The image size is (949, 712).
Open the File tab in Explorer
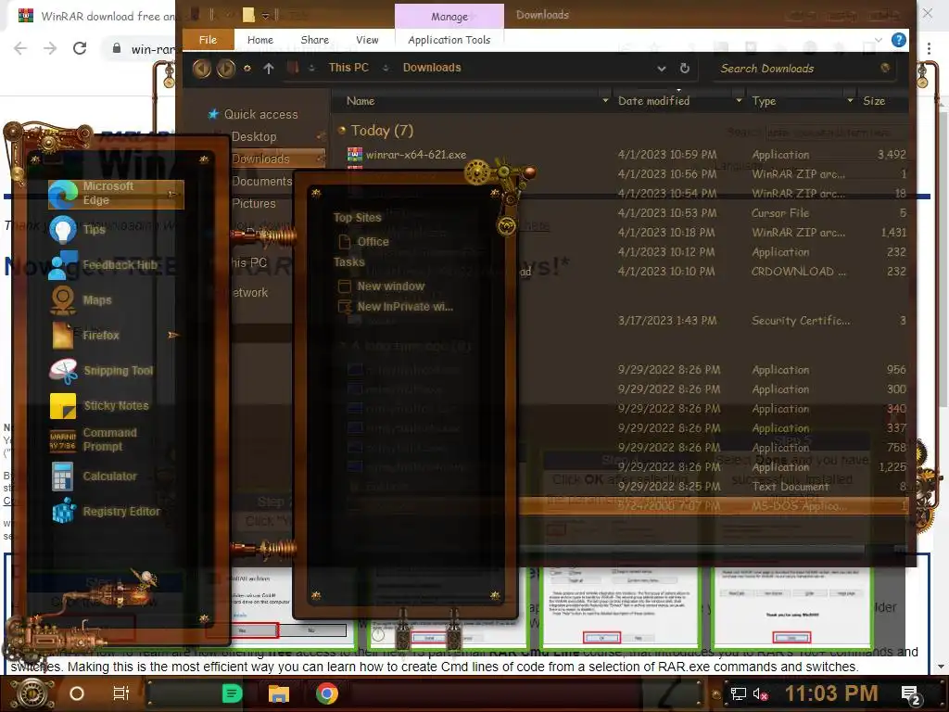208,40
